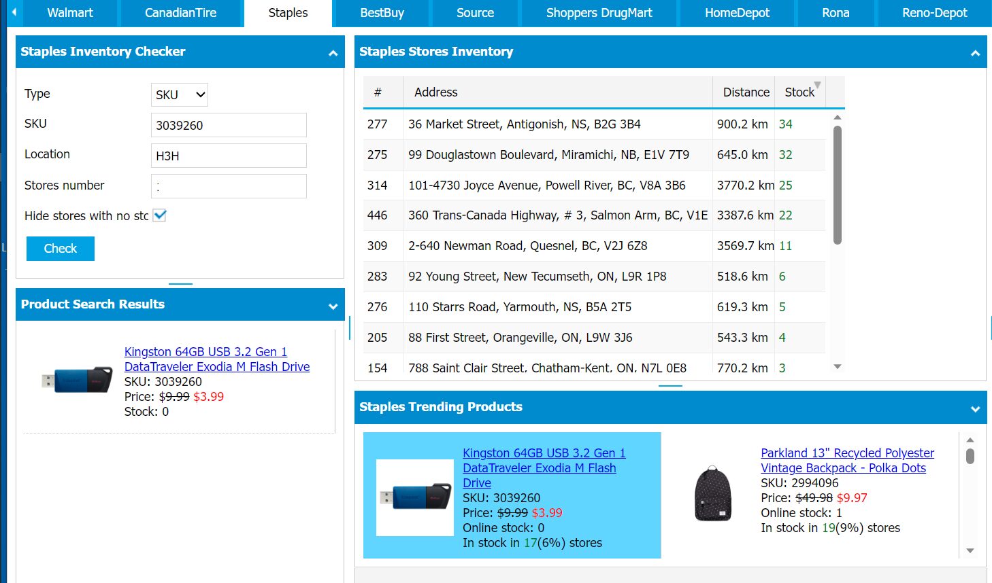Click store number 314
The width and height of the screenshot is (992, 583).
click(x=377, y=185)
